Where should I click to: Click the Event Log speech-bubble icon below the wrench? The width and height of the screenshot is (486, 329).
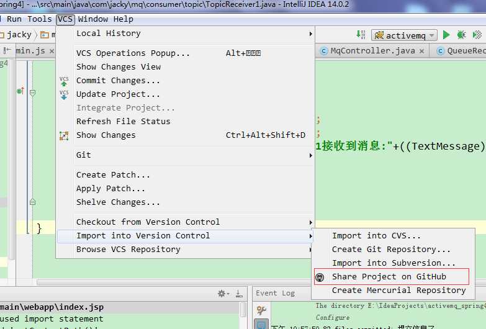[261, 324]
